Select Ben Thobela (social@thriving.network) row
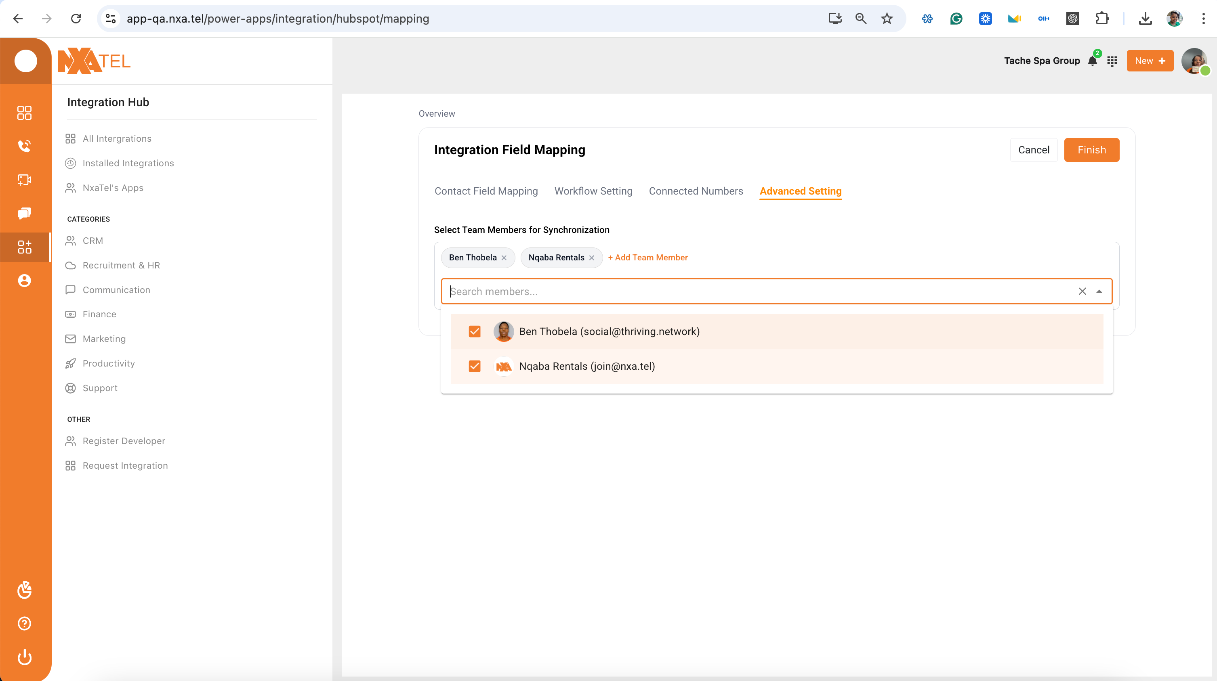The height and width of the screenshot is (681, 1217). (x=777, y=331)
